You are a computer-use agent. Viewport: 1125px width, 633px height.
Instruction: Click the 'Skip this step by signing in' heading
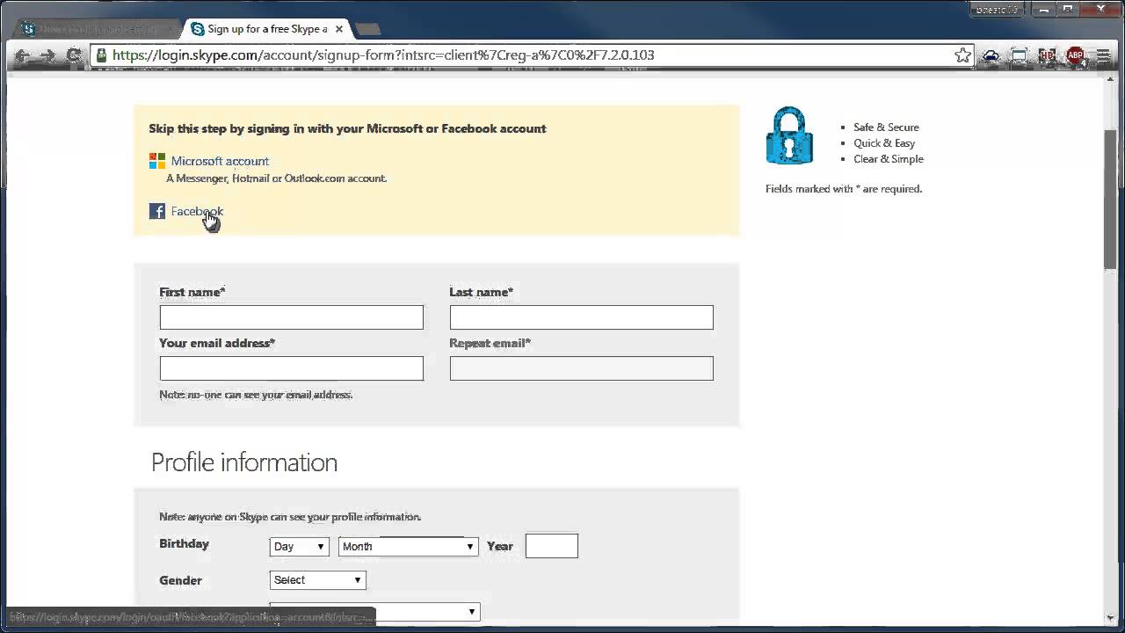point(347,128)
